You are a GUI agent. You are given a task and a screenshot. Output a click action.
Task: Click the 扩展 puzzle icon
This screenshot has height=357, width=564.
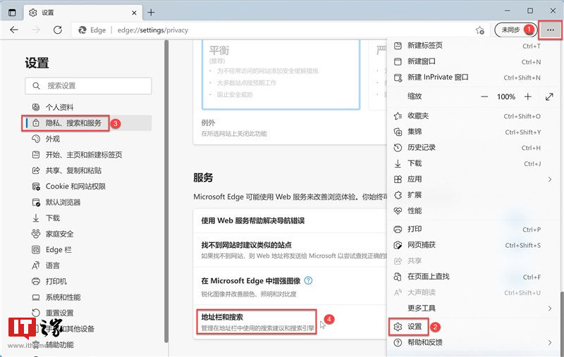coord(398,195)
